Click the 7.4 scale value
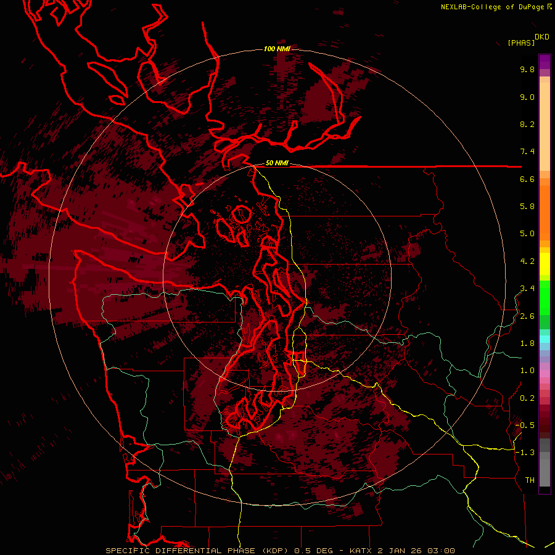 [527, 152]
